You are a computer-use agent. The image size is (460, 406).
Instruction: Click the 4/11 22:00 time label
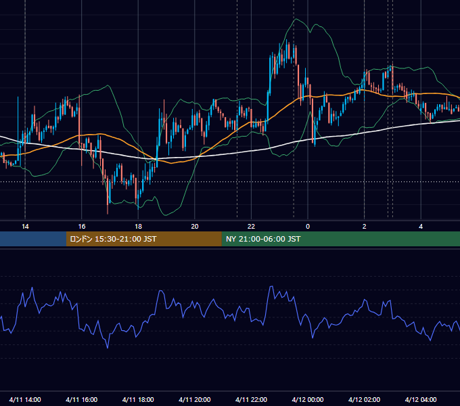point(251,399)
